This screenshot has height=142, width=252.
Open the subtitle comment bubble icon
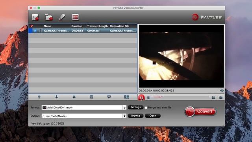point(109,97)
